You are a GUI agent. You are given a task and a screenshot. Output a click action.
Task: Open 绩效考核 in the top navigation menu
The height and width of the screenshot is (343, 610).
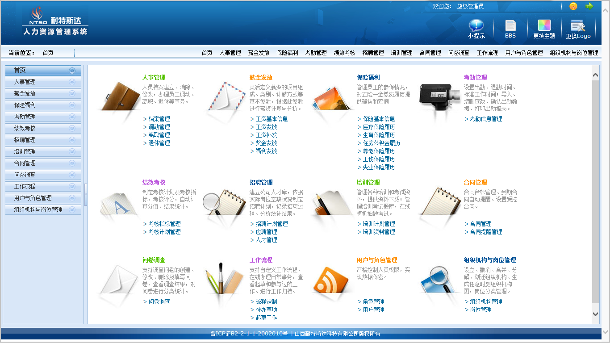pos(344,53)
